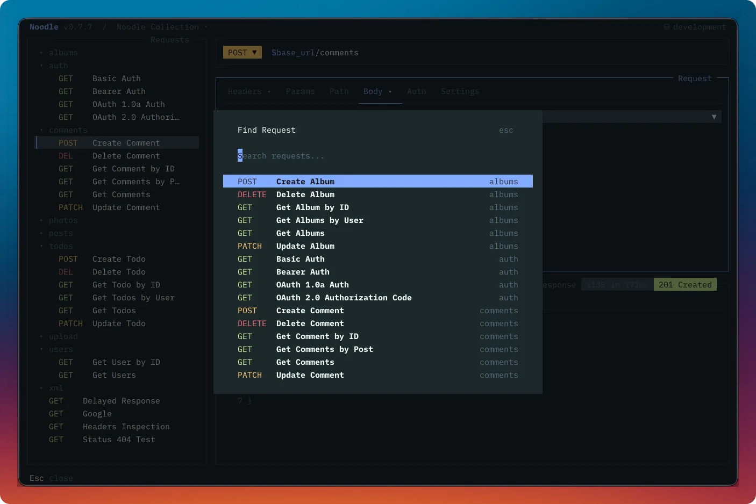Open Basic Auth request in the sidebar
This screenshot has width=756, height=504.
(x=117, y=78)
